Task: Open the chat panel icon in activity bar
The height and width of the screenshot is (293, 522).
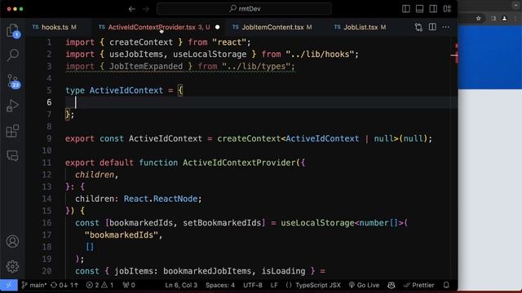Action: click(x=13, y=155)
